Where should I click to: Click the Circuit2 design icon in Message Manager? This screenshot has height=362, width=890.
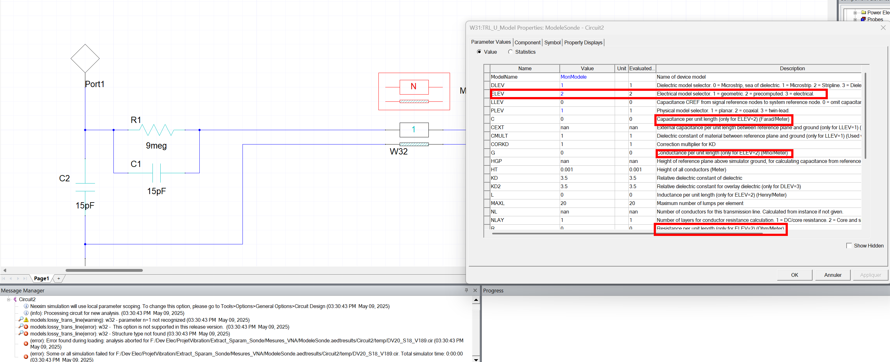pos(15,299)
